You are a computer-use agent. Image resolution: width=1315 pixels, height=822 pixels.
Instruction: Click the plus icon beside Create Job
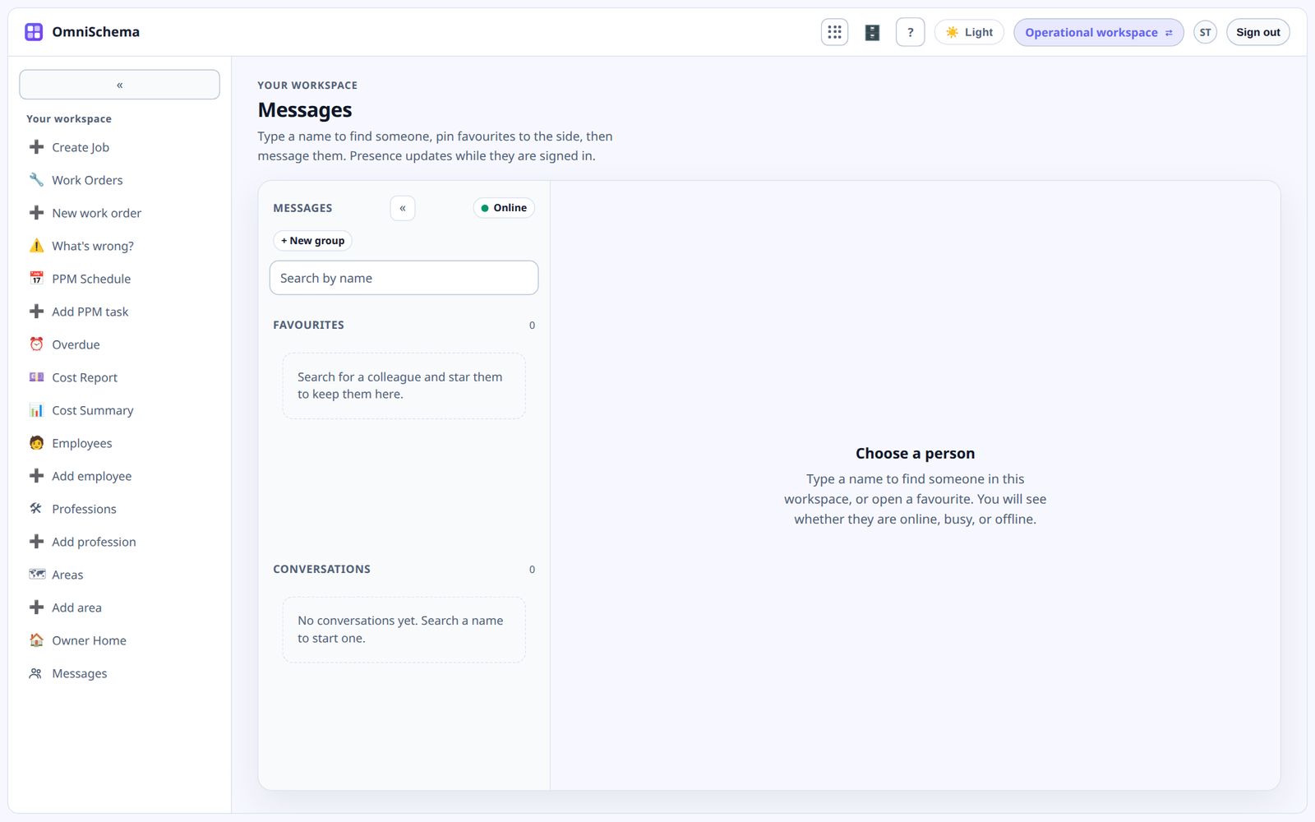36,147
